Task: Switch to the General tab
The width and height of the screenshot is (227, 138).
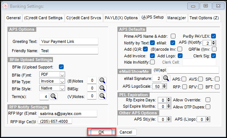Action: point(13,18)
